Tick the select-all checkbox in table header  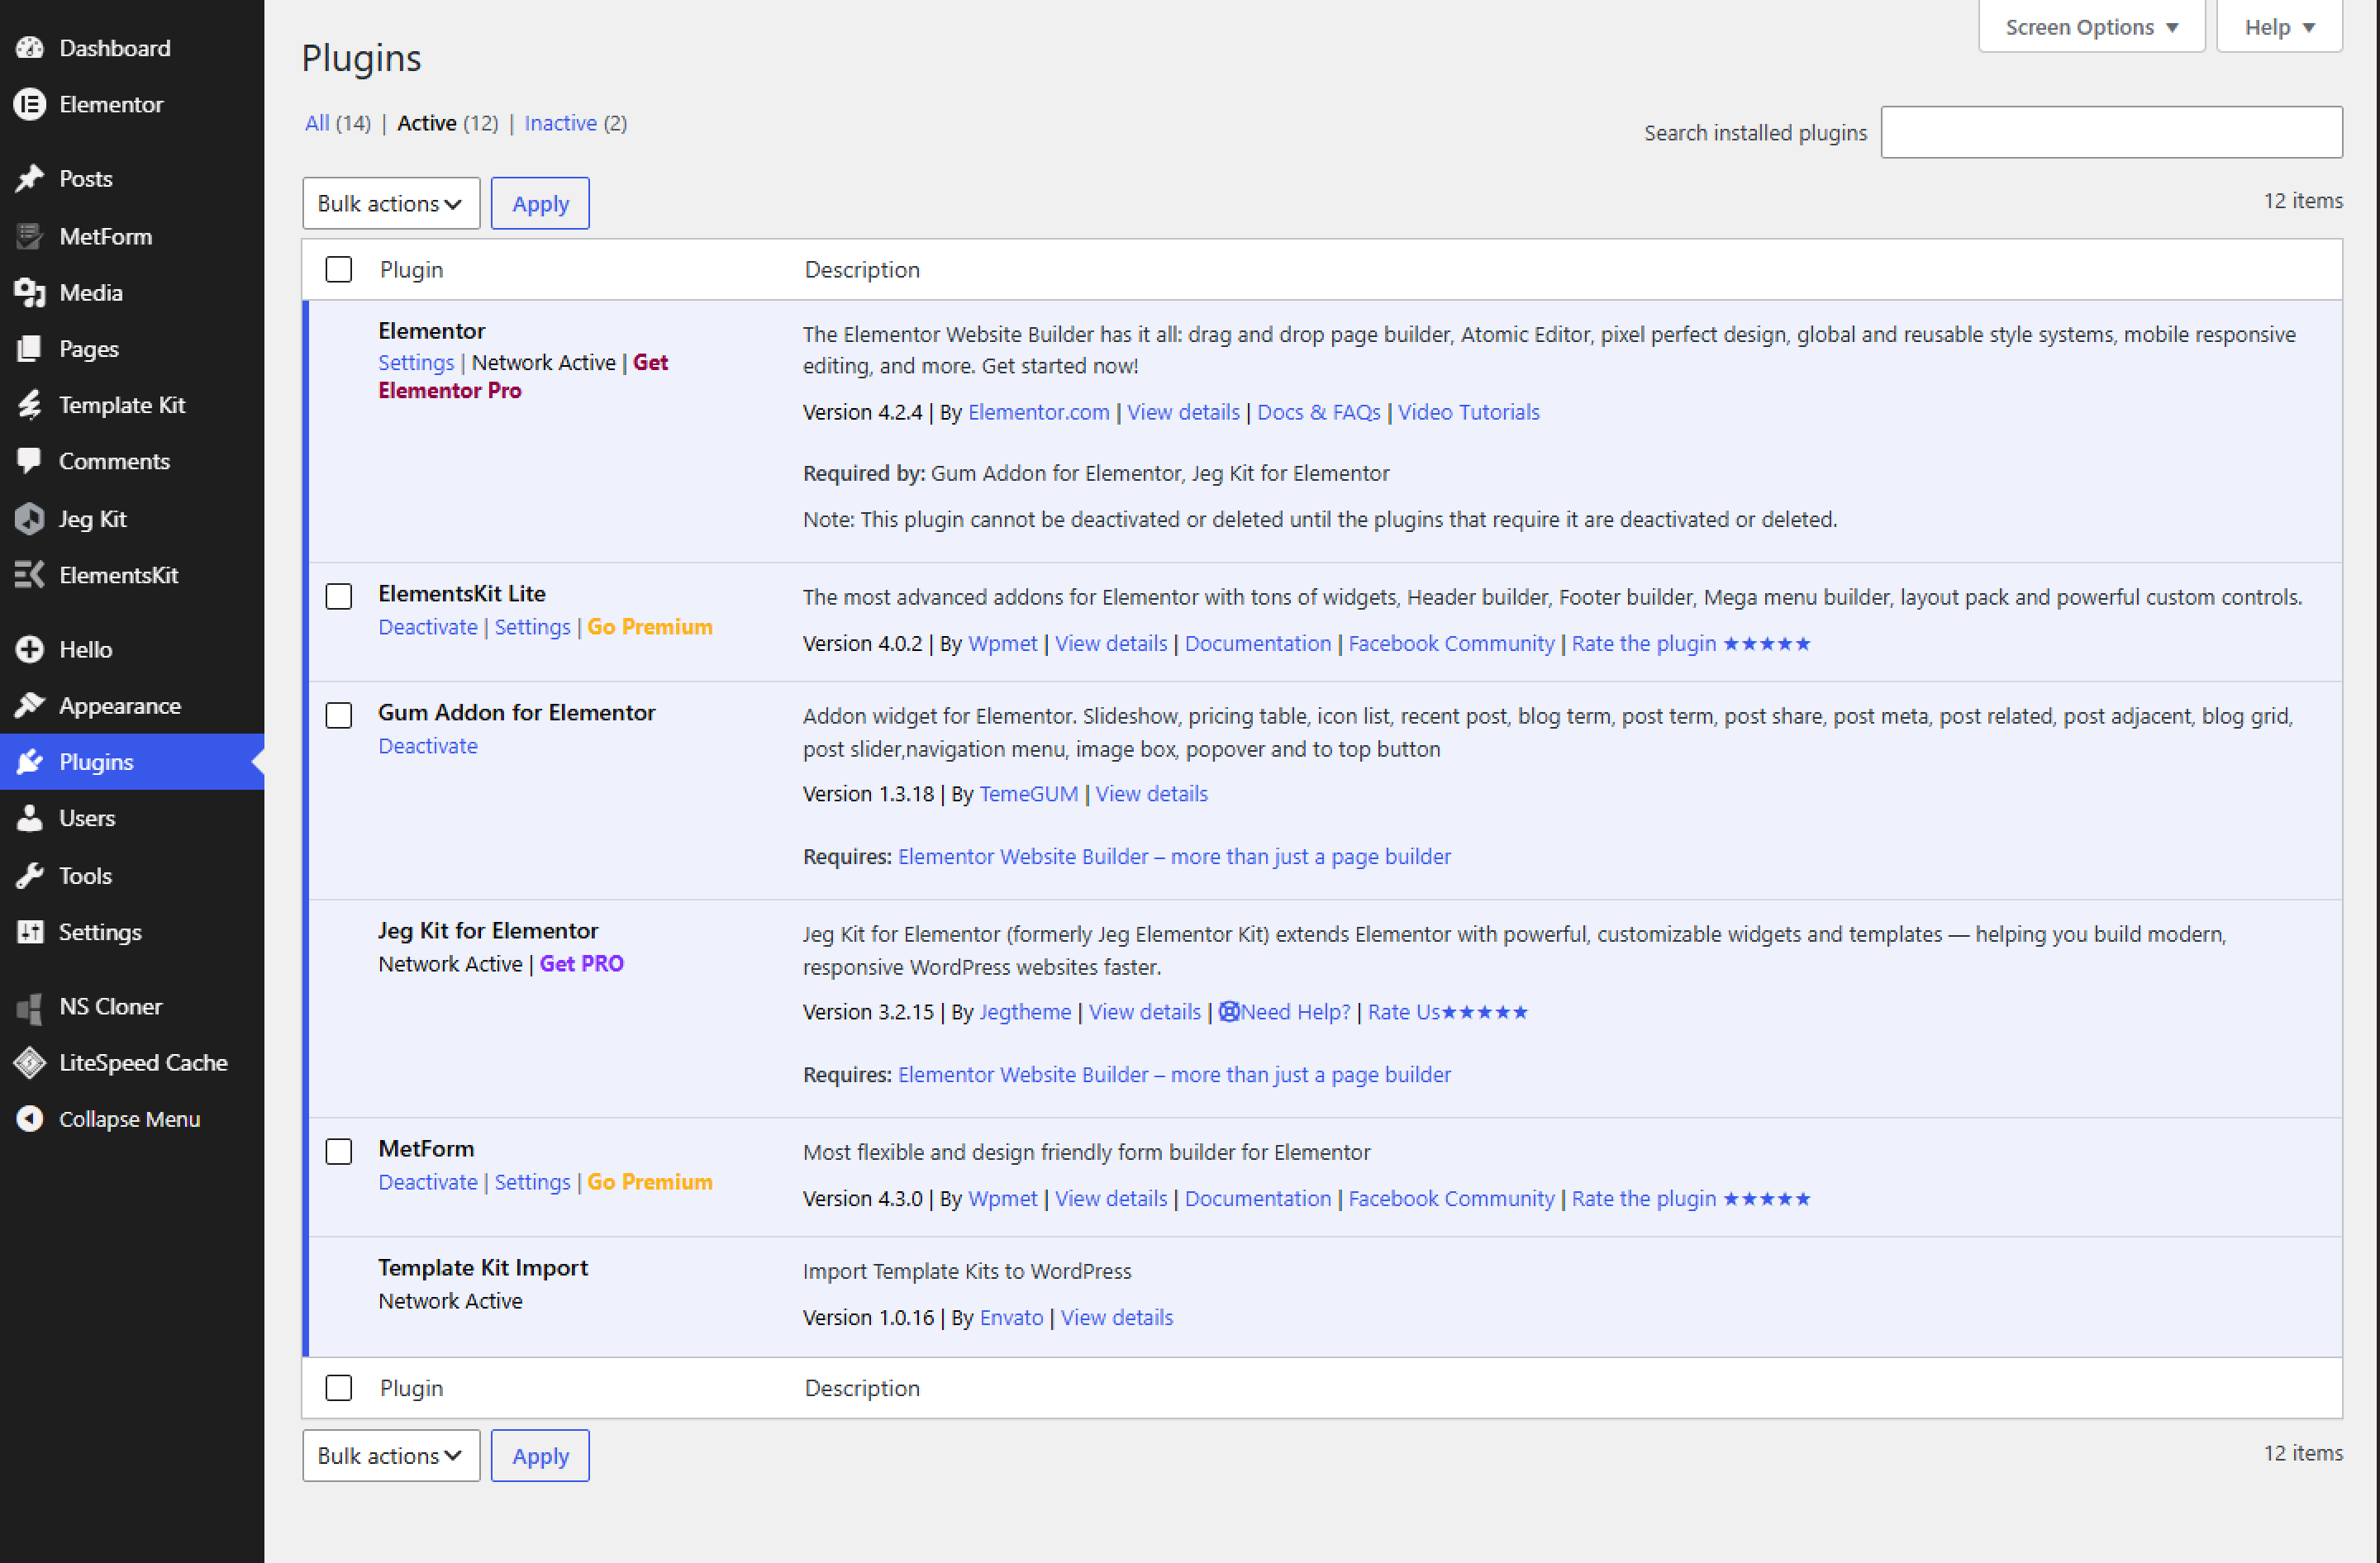(x=339, y=270)
